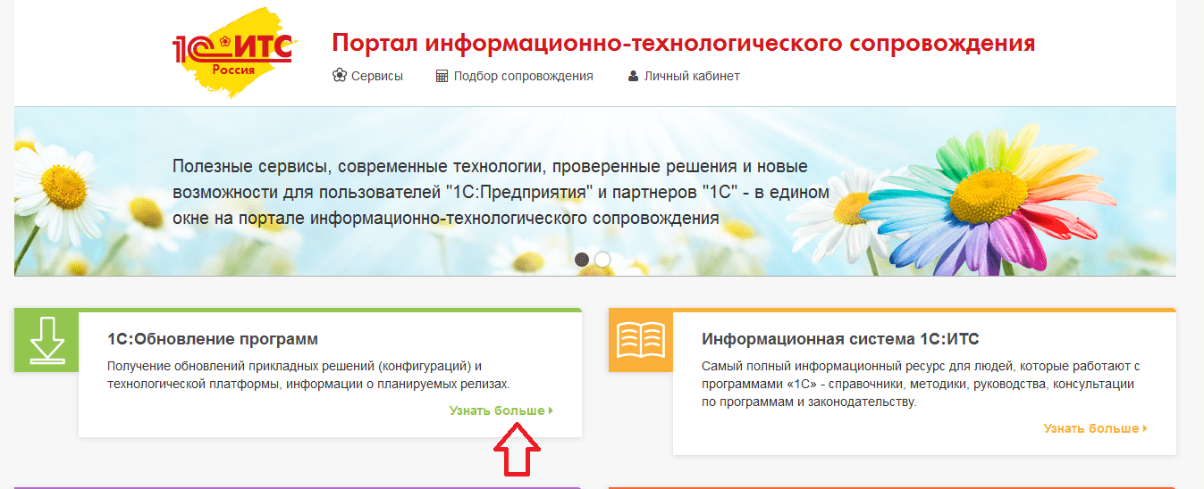Screen dimensions: 1204x489
Task: Click the green download arrow icon
Action: pyautogui.click(x=46, y=342)
